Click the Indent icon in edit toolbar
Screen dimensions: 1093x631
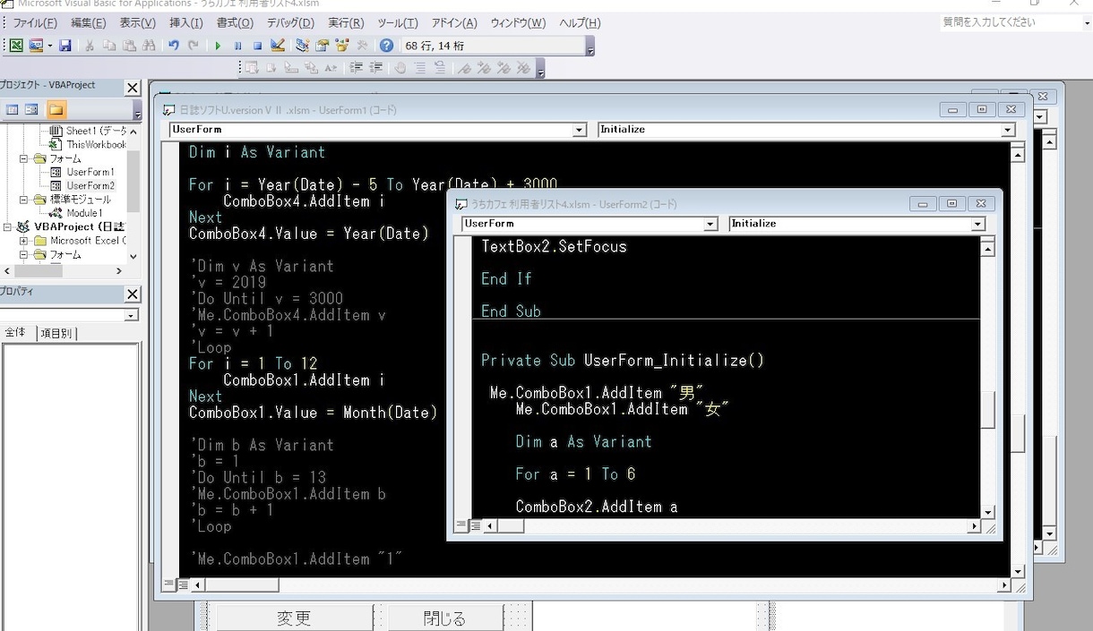click(x=357, y=67)
